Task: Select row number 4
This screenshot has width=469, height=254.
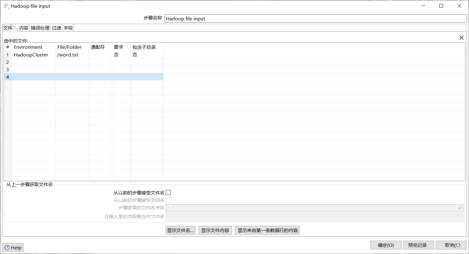Action: coord(8,77)
